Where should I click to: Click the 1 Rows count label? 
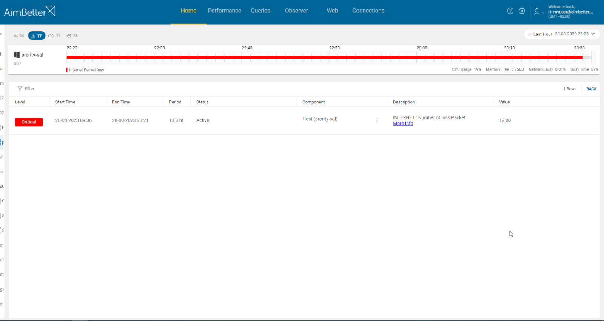pos(570,89)
